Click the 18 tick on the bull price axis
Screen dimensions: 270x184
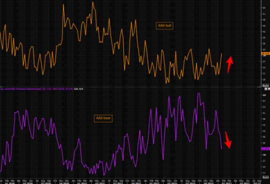click(264, 79)
